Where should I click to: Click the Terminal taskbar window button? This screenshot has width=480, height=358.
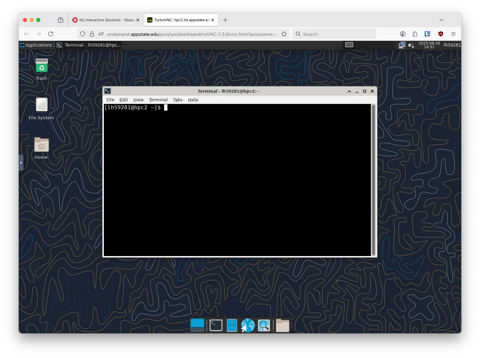tap(89, 45)
